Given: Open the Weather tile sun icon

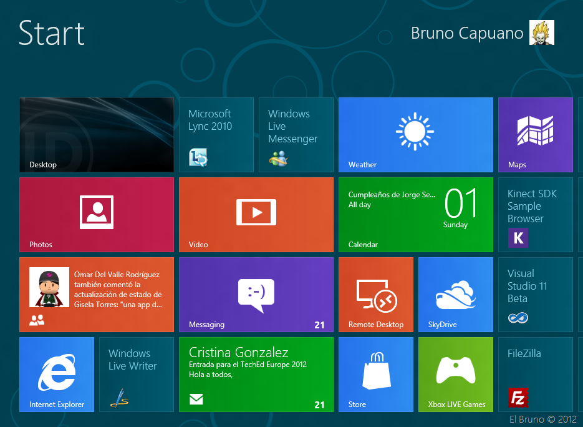Looking at the screenshot, I should click(415, 132).
